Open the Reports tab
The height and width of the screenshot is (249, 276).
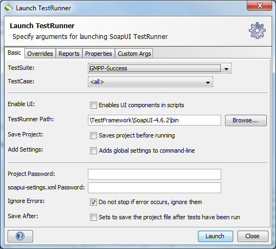(x=69, y=54)
